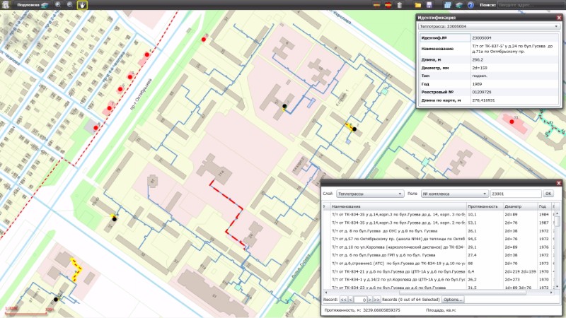Click the Options... button

pyautogui.click(x=453, y=300)
